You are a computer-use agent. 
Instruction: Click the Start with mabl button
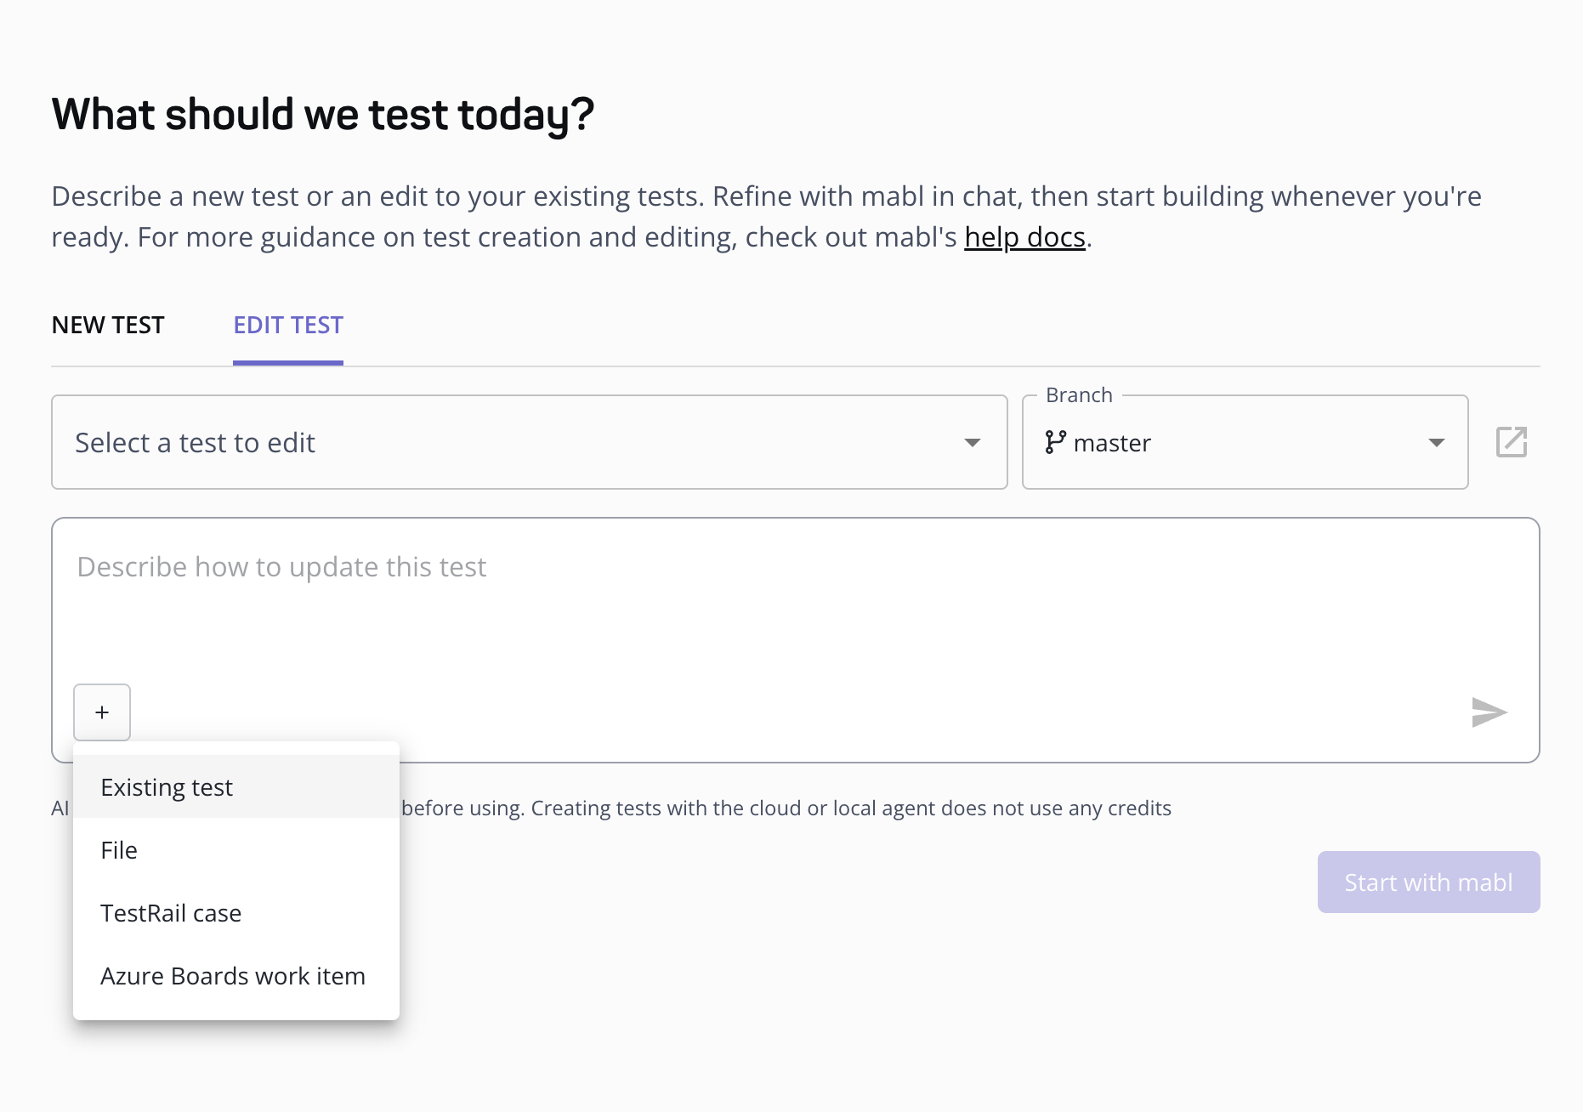pyautogui.click(x=1428, y=882)
